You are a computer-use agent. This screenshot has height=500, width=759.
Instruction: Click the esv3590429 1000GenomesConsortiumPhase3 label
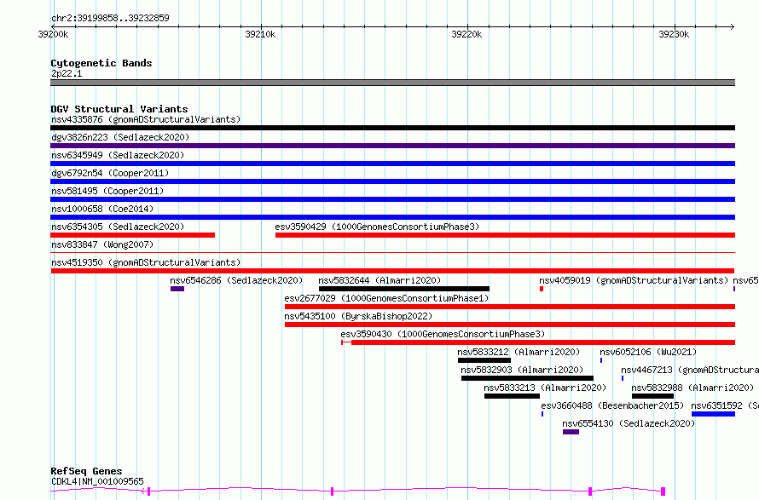(377, 227)
